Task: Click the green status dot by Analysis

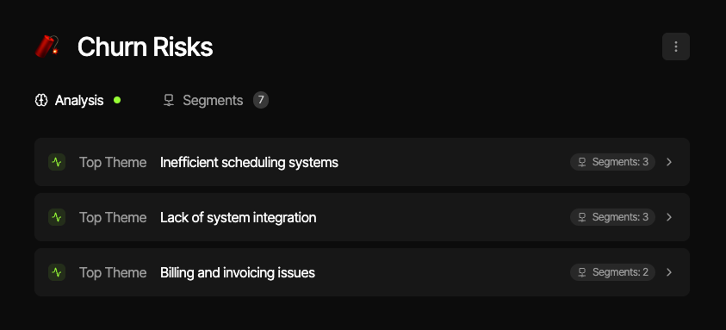Action: point(117,100)
